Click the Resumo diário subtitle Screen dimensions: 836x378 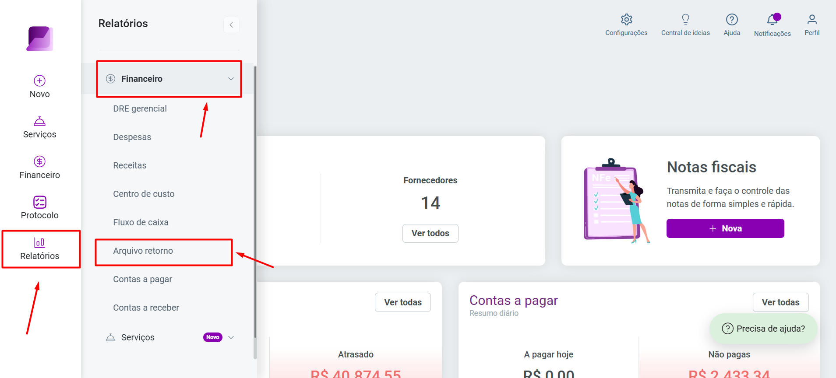click(x=494, y=313)
